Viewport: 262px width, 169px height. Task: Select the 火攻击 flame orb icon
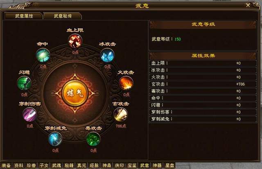pos(126,83)
